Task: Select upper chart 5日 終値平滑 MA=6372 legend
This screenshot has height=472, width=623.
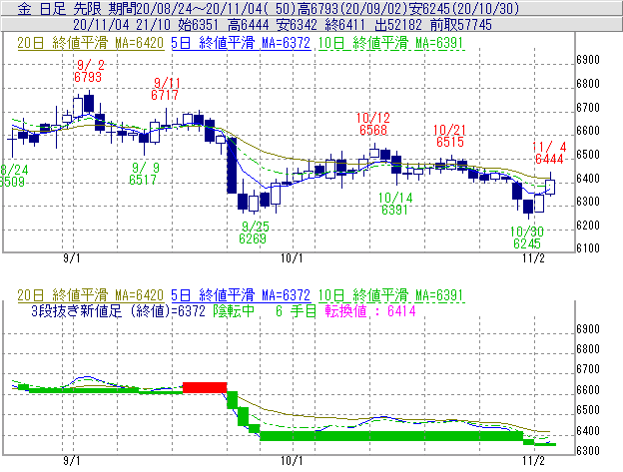Action: coord(241,43)
